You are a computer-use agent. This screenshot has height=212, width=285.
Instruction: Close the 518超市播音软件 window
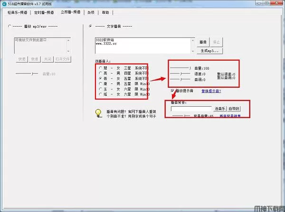pyautogui.click(x=276, y=3)
